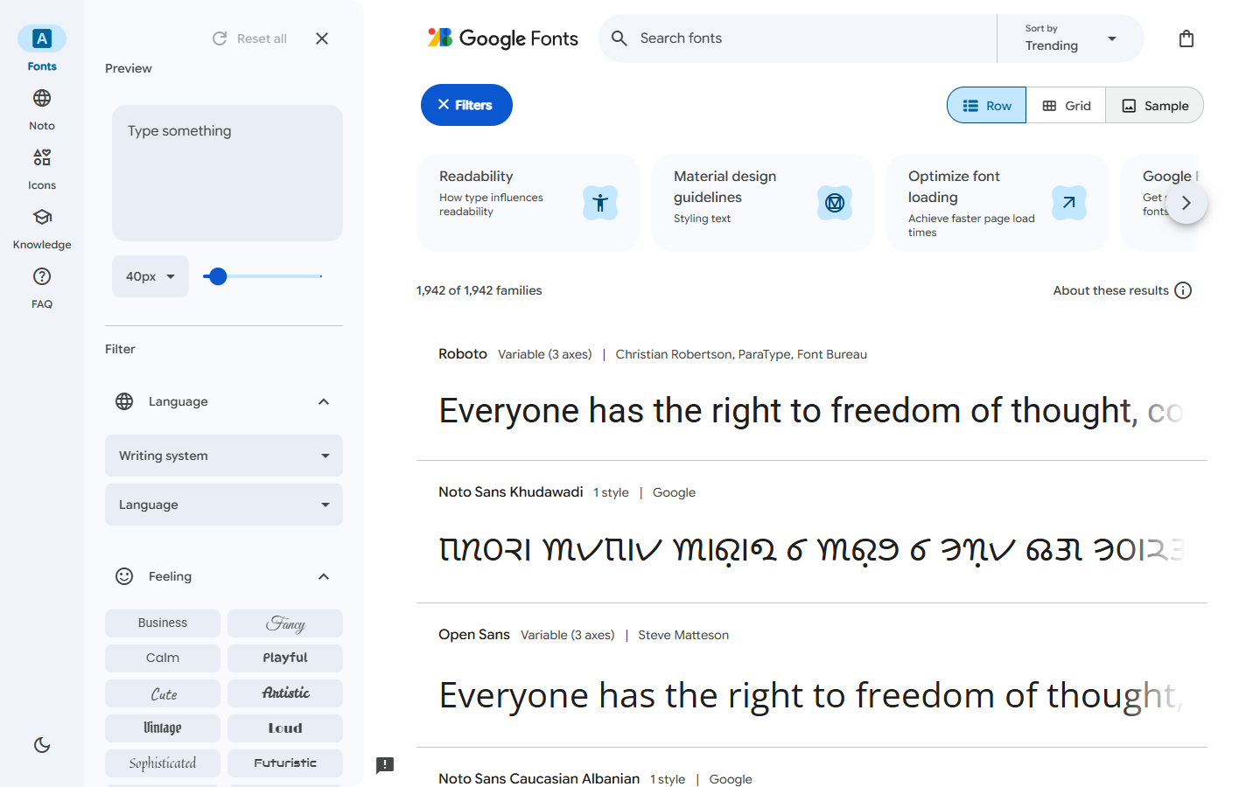
Task: Send feedback via the exclamation icon
Action: pyautogui.click(x=385, y=765)
